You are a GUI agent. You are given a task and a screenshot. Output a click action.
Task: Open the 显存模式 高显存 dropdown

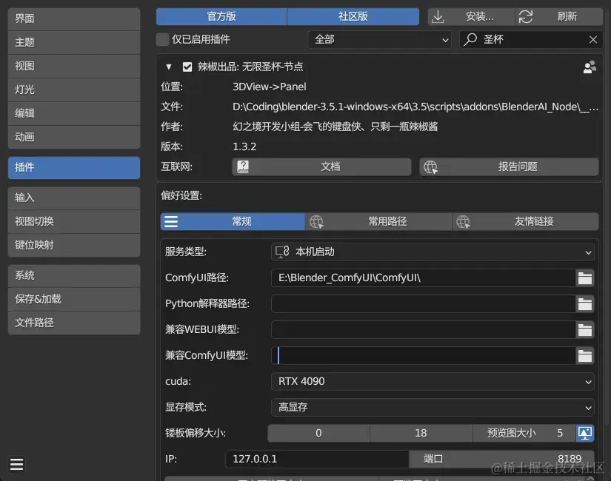(x=433, y=408)
